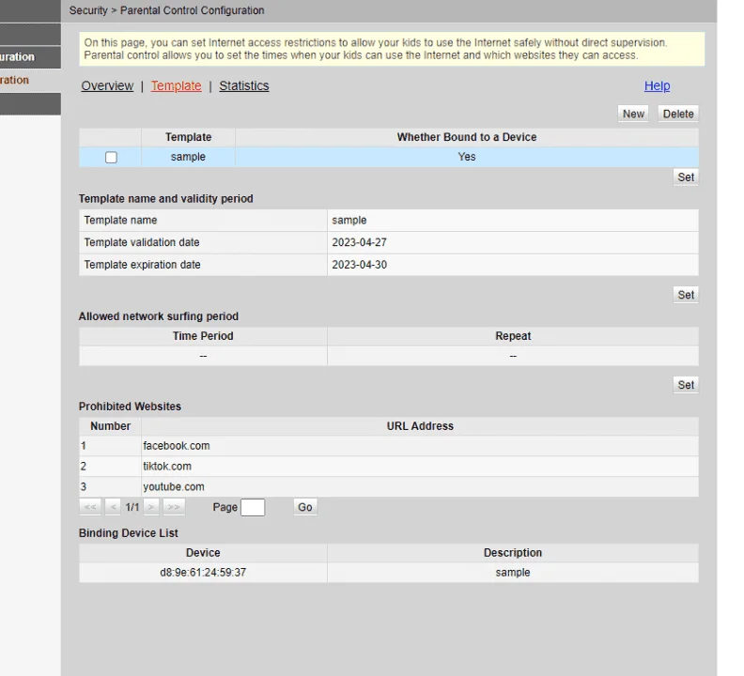Screen dimensions: 744x676
Task: Click the Delete template button
Action: point(678,114)
